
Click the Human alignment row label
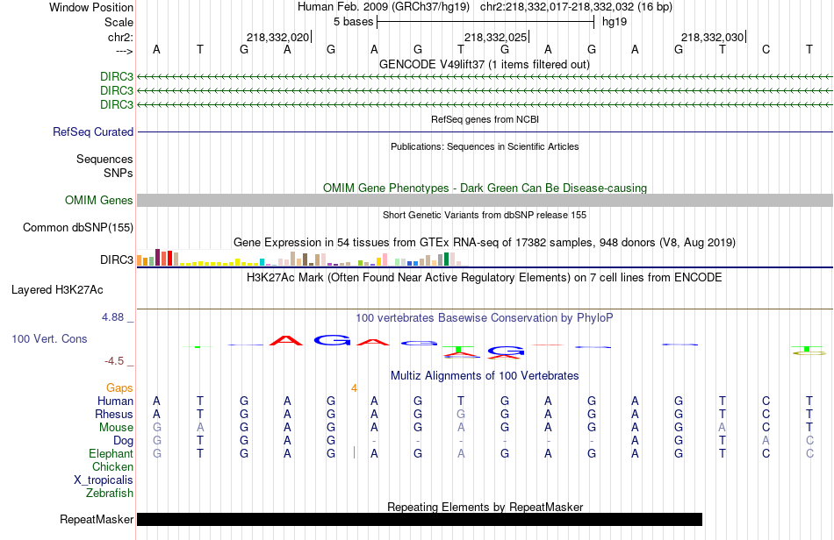coord(115,401)
